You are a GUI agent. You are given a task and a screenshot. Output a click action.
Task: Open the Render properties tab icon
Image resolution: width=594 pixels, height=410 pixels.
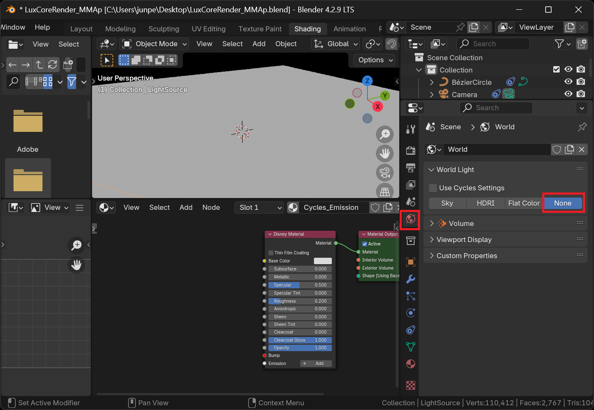point(410,151)
